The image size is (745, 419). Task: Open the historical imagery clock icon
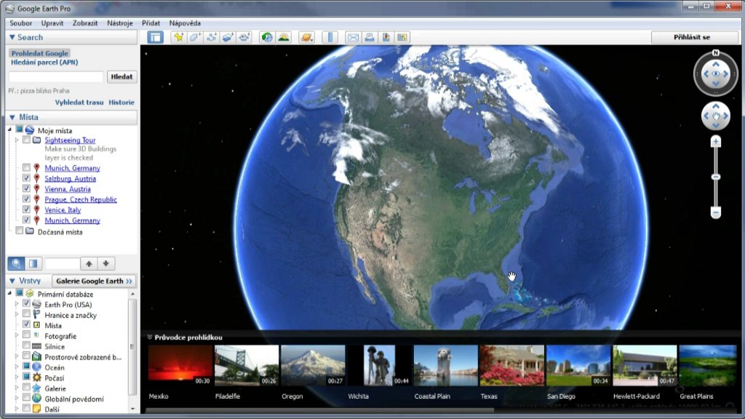point(266,37)
